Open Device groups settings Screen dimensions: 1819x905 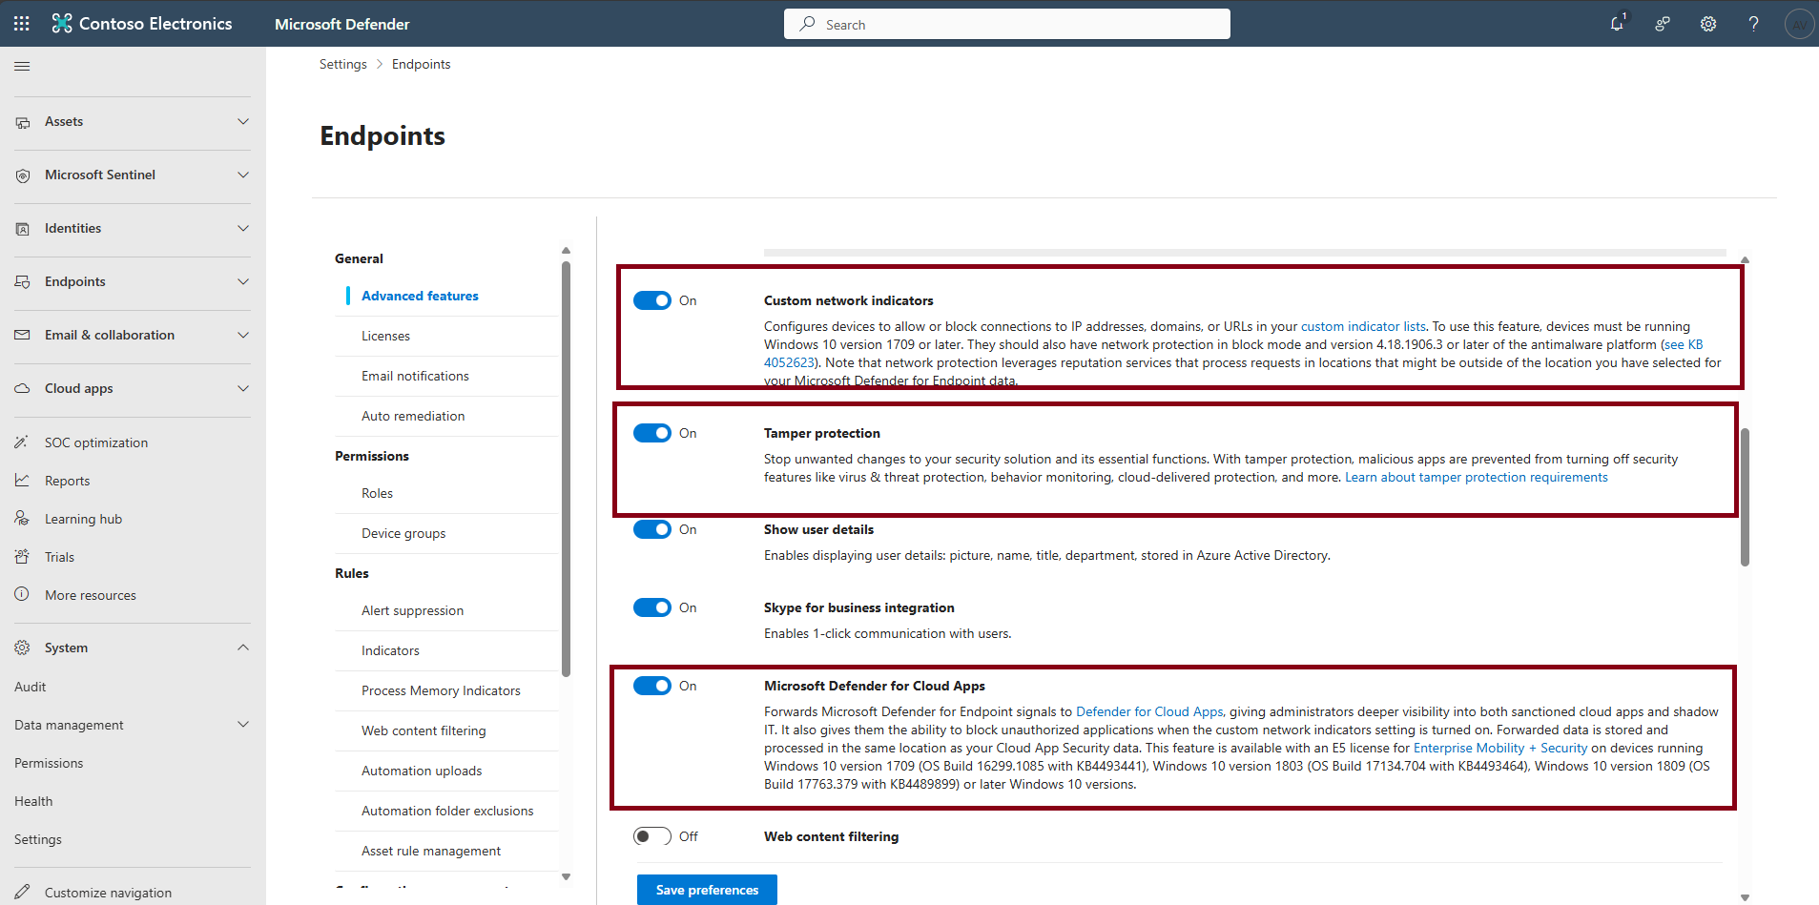[x=403, y=533]
